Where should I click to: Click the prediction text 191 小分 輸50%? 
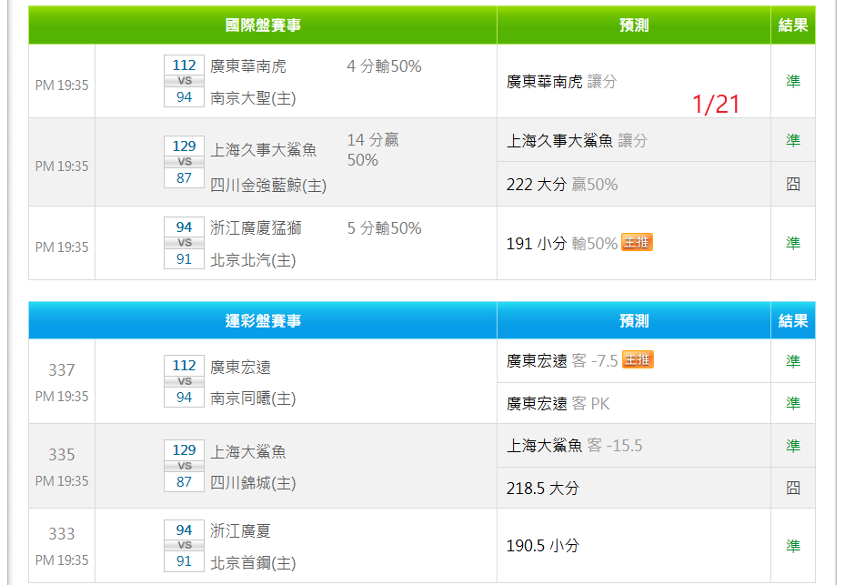562,244
